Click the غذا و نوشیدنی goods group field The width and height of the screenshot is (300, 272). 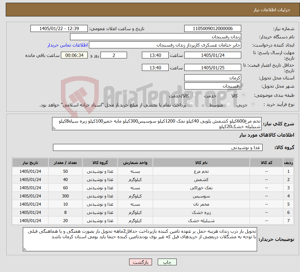coord(158,148)
